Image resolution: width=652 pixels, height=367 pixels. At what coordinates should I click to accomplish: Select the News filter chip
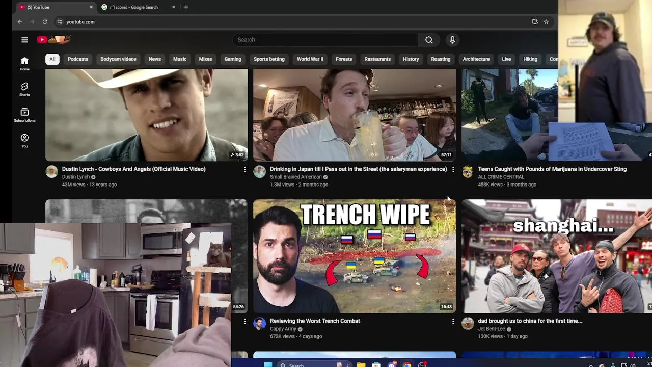click(x=154, y=59)
